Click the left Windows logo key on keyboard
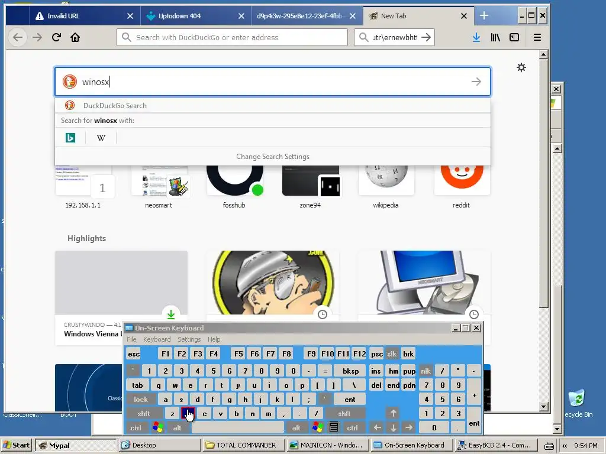The image size is (606, 454). pyautogui.click(x=157, y=428)
